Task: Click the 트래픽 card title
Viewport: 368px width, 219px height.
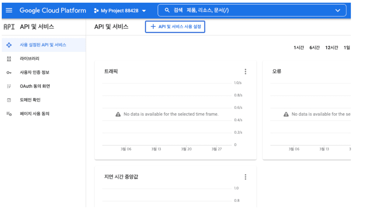Action: click(x=111, y=71)
